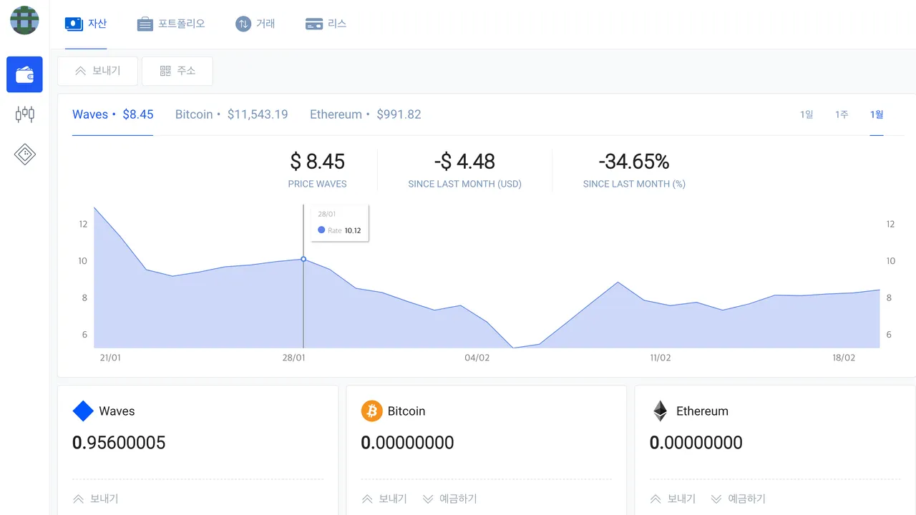Click the Ethereum balance 0.00000000

click(696, 443)
